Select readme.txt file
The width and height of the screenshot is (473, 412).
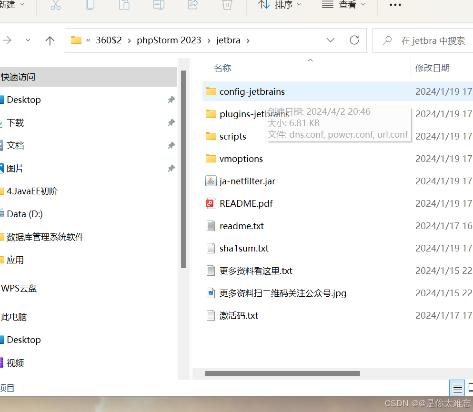(242, 226)
